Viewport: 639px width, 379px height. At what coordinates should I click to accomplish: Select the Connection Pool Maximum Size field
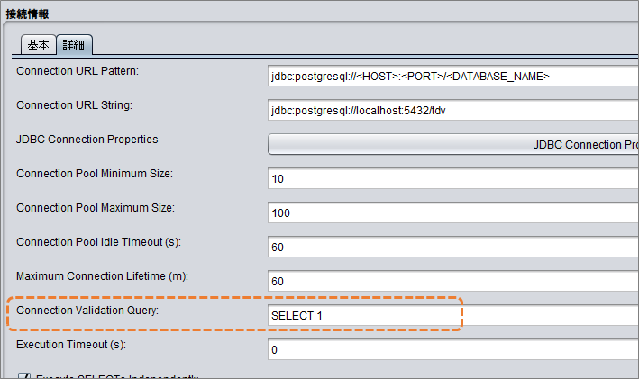(453, 213)
